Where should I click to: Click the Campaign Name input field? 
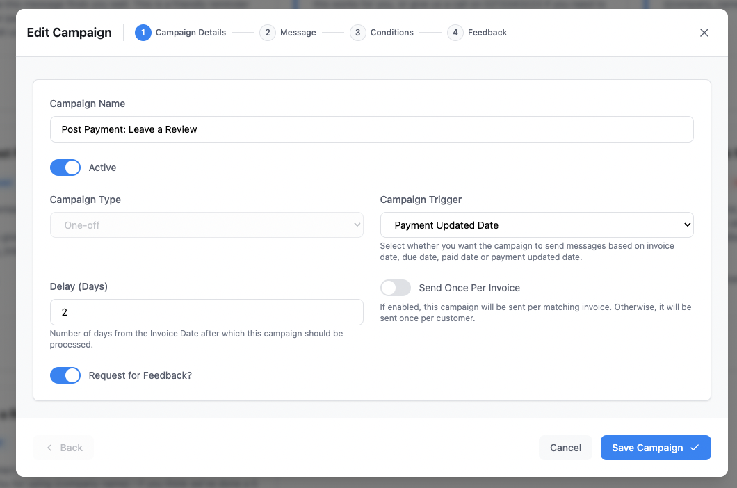pos(372,129)
